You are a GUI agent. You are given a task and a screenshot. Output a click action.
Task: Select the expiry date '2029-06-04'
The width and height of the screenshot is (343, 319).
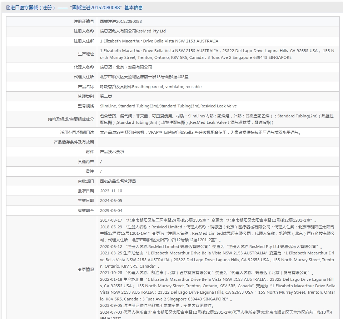111,211
